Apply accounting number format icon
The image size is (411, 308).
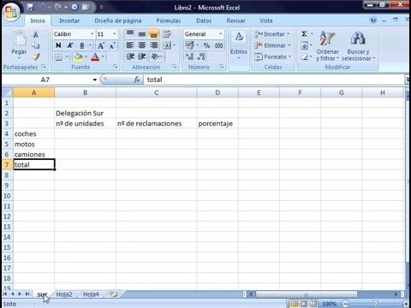pos(189,45)
